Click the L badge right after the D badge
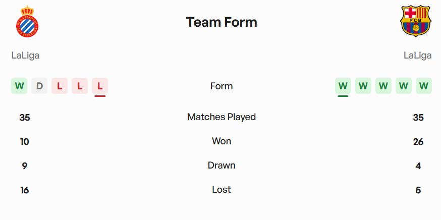The image size is (441, 220). [60, 86]
